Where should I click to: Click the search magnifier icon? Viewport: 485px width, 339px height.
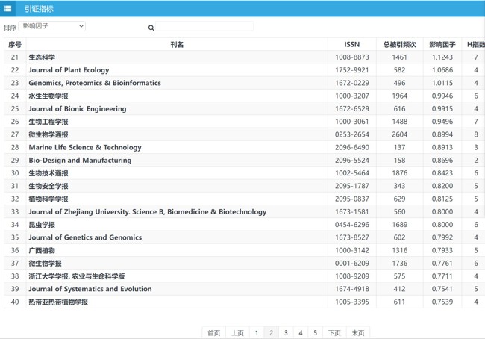click(151, 28)
